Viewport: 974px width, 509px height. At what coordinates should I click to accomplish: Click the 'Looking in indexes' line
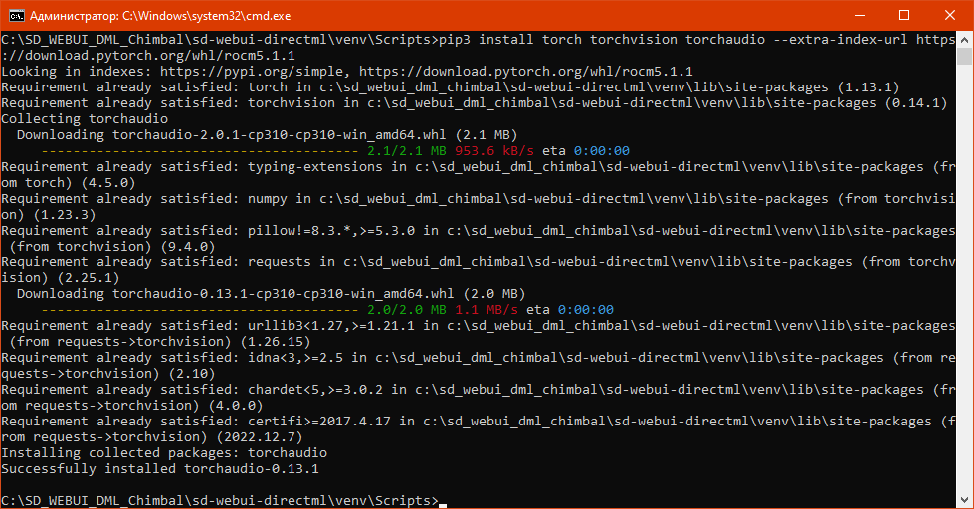[x=346, y=72]
